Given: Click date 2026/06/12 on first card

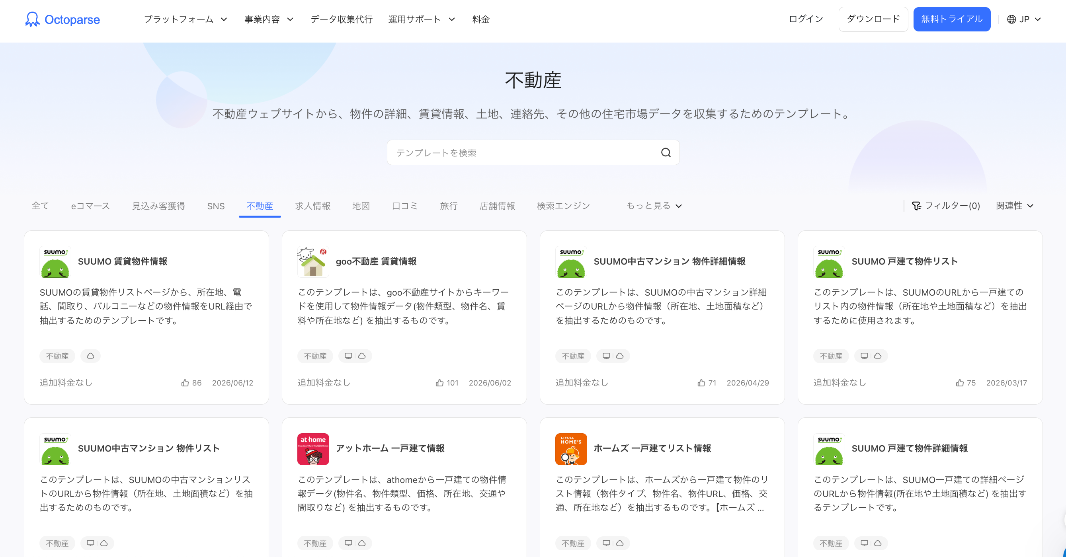Looking at the screenshot, I should pyautogui.click(x=232, y=383).
